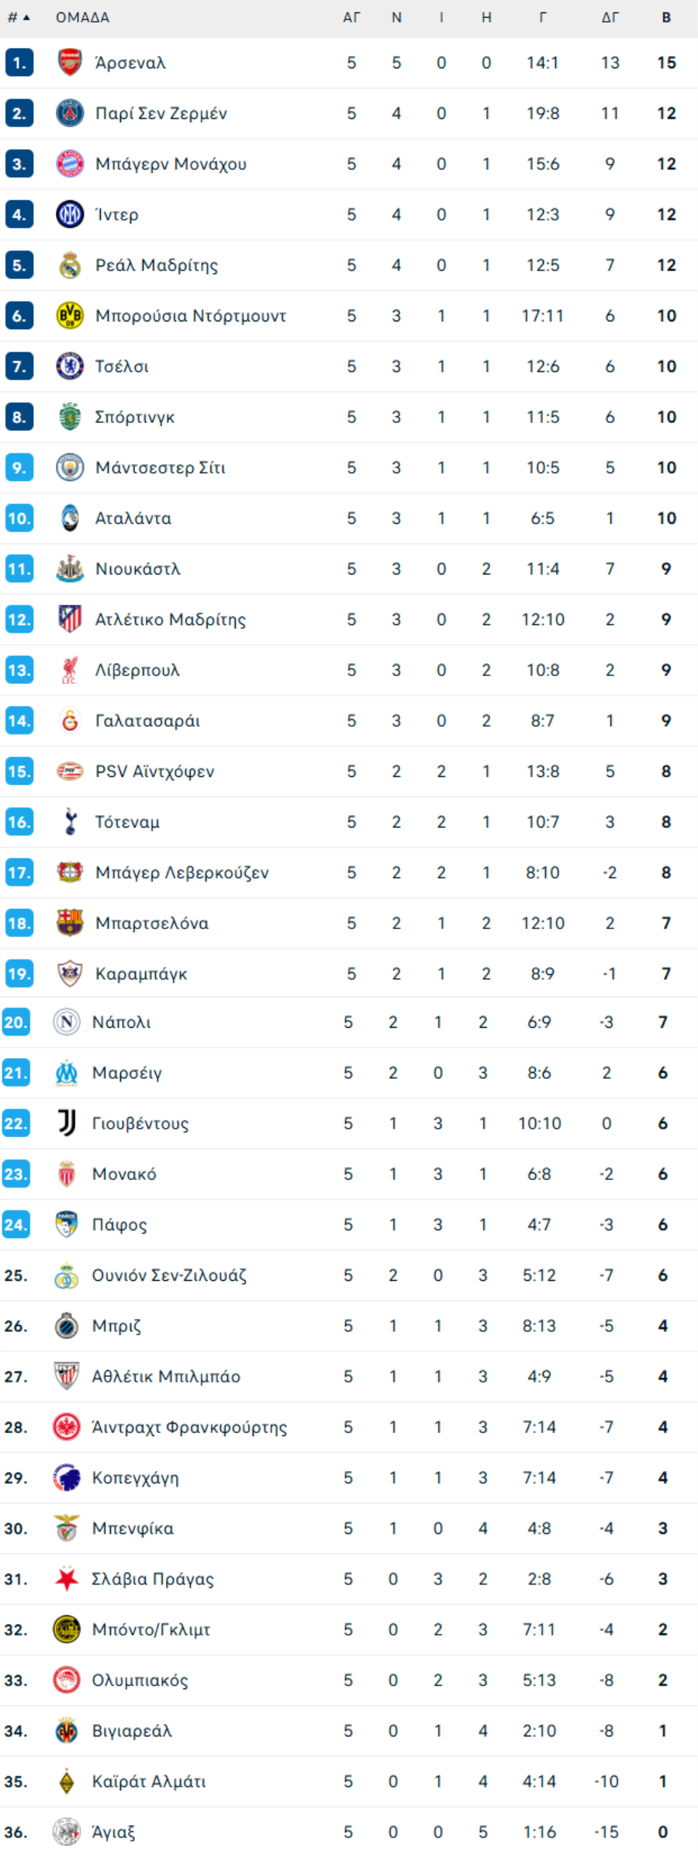
Task: Click the Olympiacos club crest
Action: [67, 1680]
